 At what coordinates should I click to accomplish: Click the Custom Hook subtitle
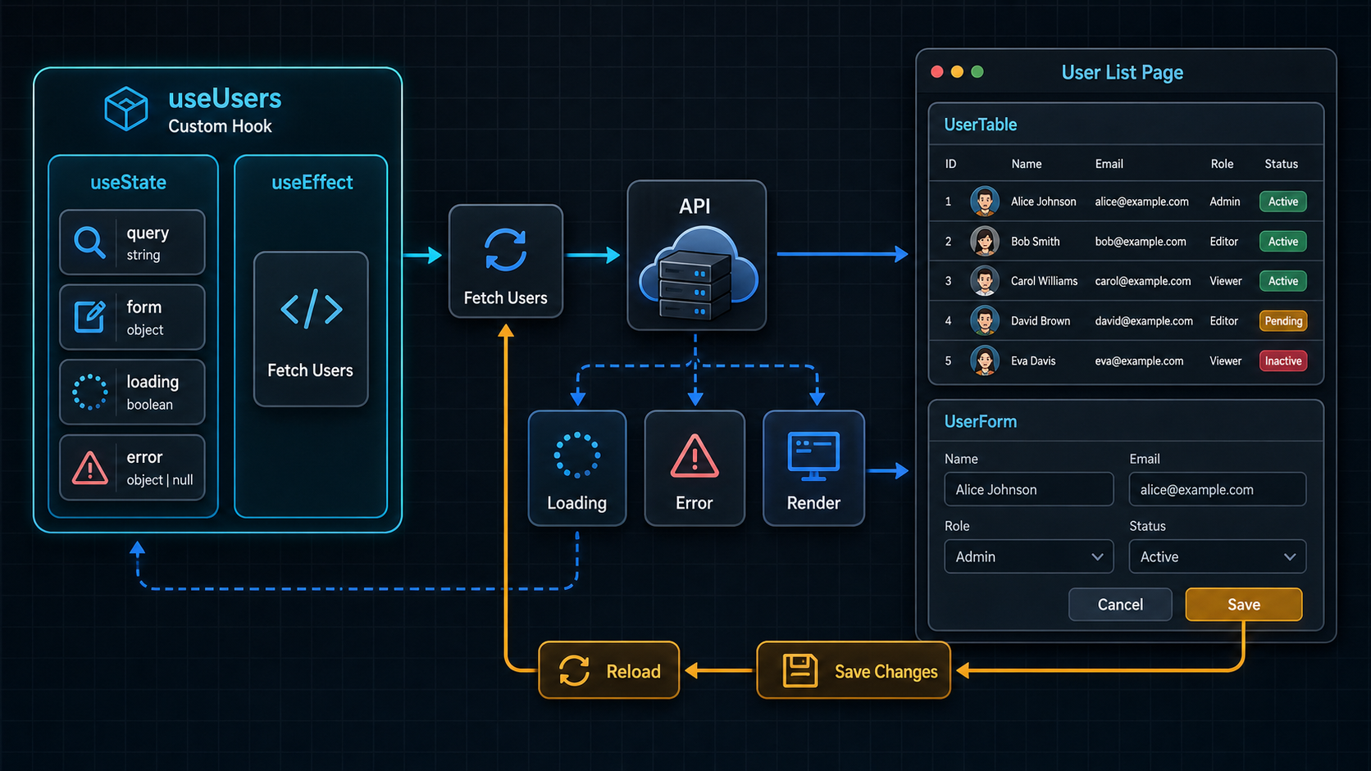(220, 126)
